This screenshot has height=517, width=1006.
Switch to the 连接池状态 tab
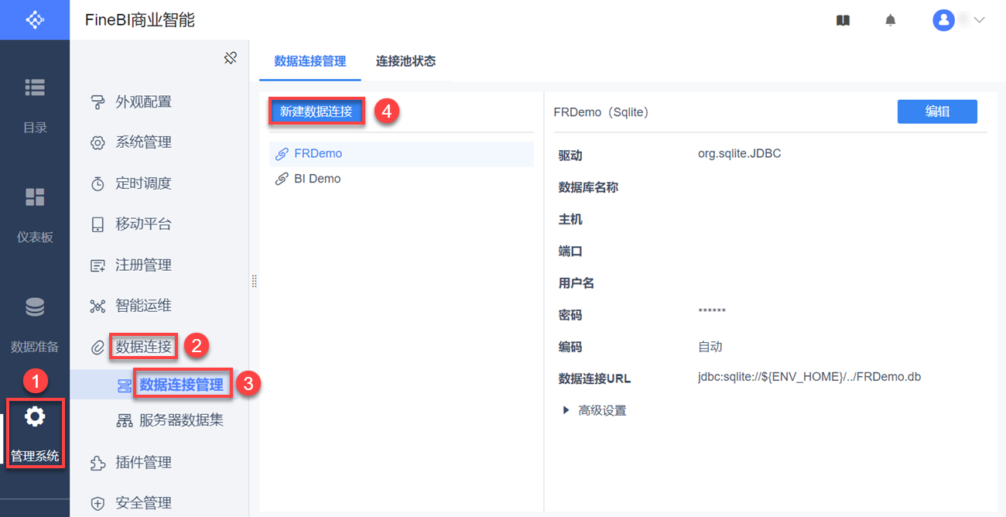(x=406, y=61)
